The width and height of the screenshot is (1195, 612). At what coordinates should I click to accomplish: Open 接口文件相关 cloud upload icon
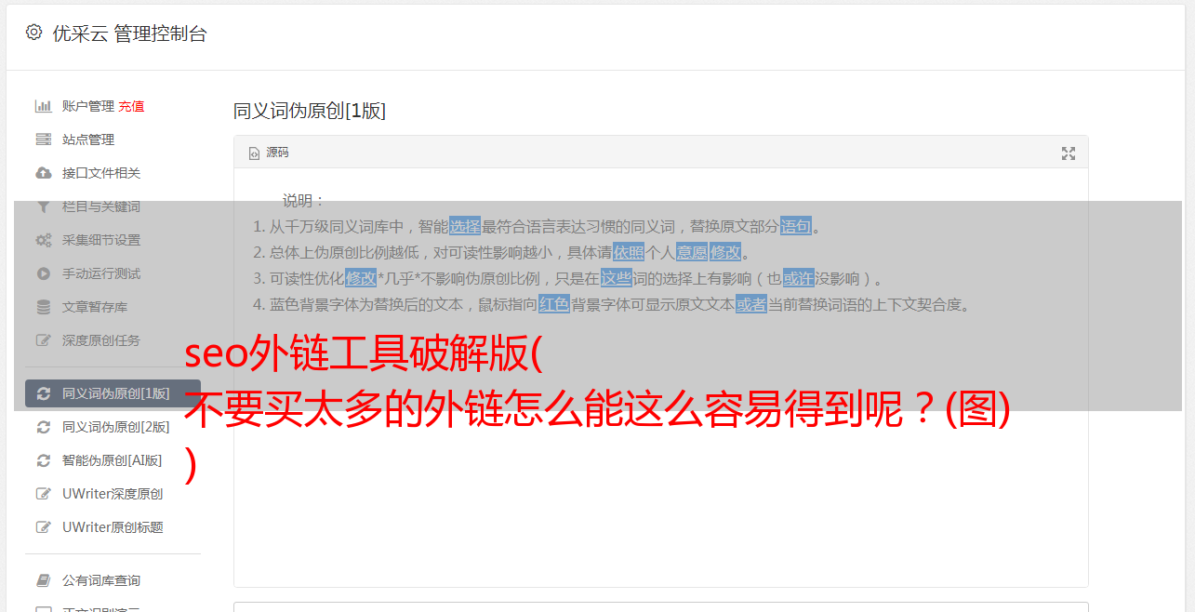[43, 173]
